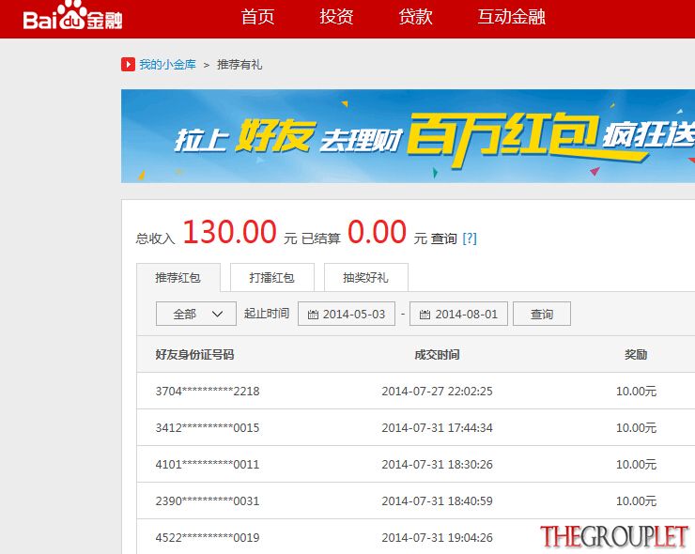Click time 2014-07-31 17:44:34
The height and width of the screenshot is (554, 695).
click(x=437, y=428)
